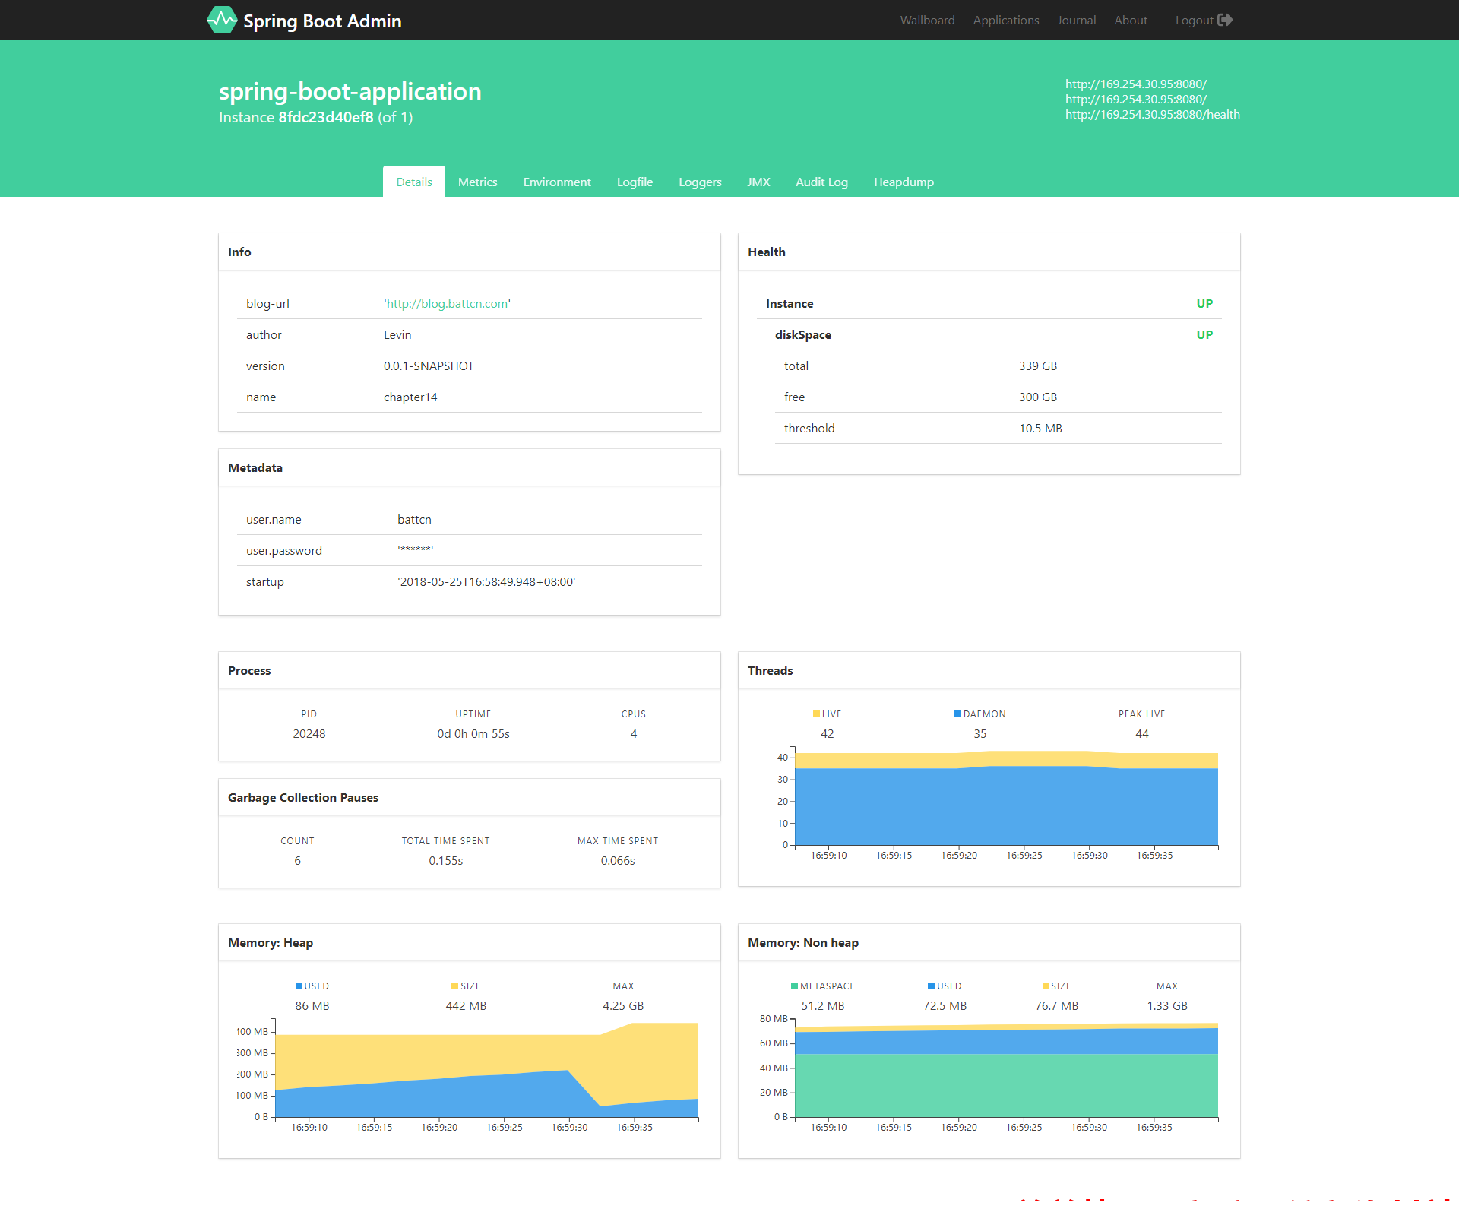Select the Loggers tab
1459x1231 pixels.
pyautogui.click(x=700, y=182)
